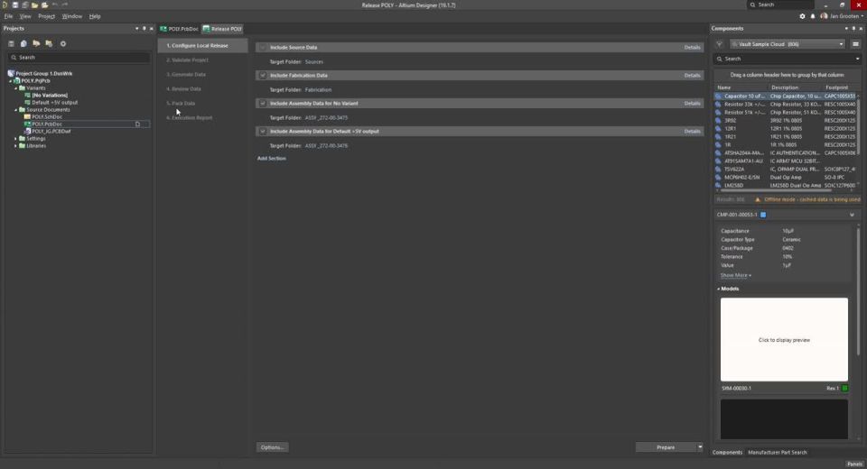Collapse the POLY.PrjPcb project node
Image resolution: width=867 pixels, height=469 pixels.
tap(10, 80)
